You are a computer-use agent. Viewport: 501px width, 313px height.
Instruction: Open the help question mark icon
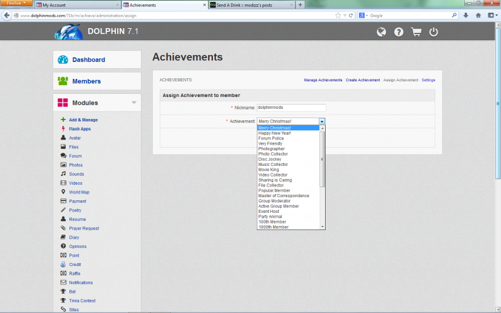point(399,32)
